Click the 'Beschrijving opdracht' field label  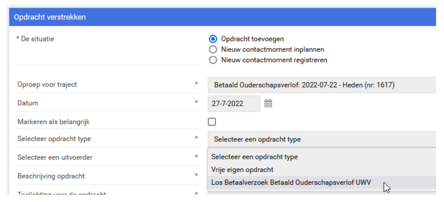pos(51,176)
